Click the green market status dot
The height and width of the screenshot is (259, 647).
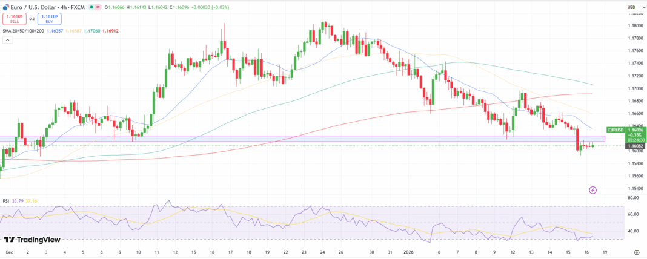pos(90,7)
